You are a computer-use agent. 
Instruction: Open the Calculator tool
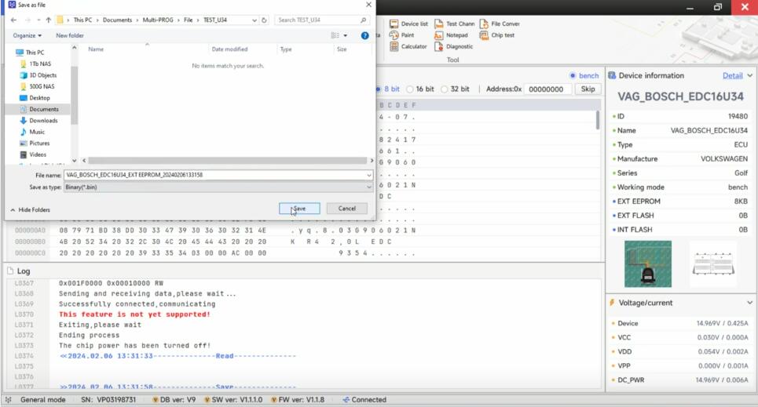tap(408, 47)
